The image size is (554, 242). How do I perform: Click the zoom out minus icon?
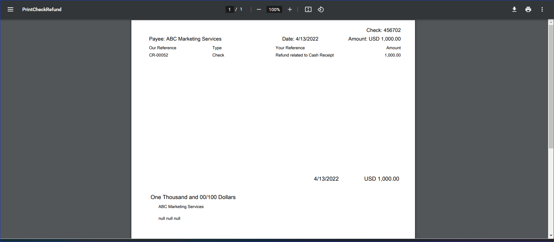(x=259, y=9)
